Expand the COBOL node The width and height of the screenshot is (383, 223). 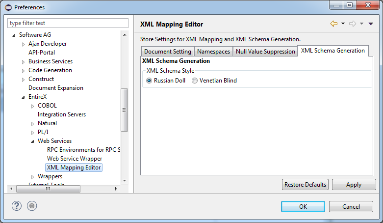[x=32, y=106]
